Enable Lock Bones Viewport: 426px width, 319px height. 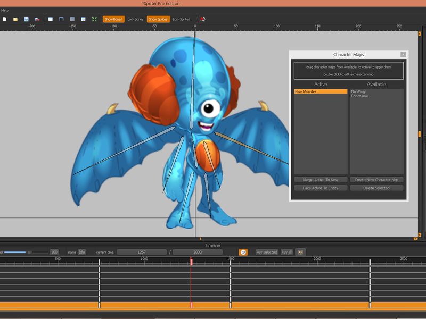point(135,19)
